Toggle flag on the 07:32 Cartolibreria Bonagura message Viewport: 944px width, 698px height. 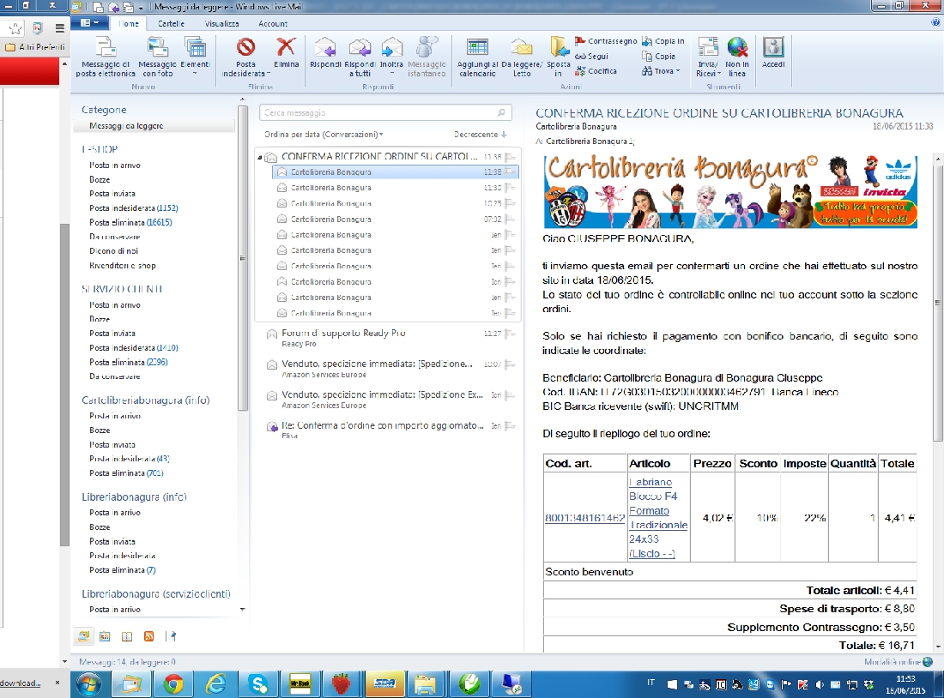point(511,219)
